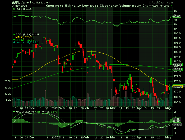
Task: Click the 170.0 price axis label
Action: [177, 91]
